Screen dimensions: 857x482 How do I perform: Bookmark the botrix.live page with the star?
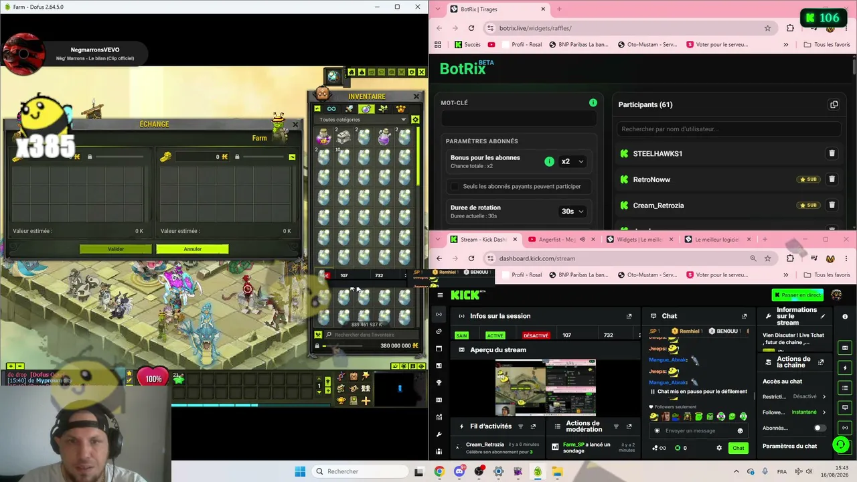(x=767, y=28)
